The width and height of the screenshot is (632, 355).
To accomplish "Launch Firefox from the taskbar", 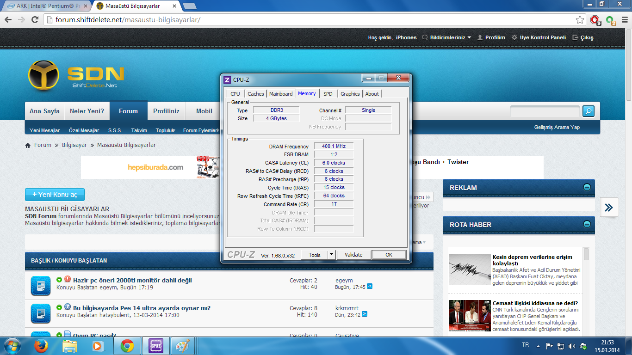I will [x=42, y=346].
